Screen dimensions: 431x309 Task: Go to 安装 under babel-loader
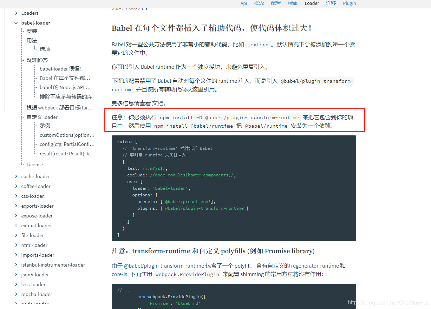point(32,31)
